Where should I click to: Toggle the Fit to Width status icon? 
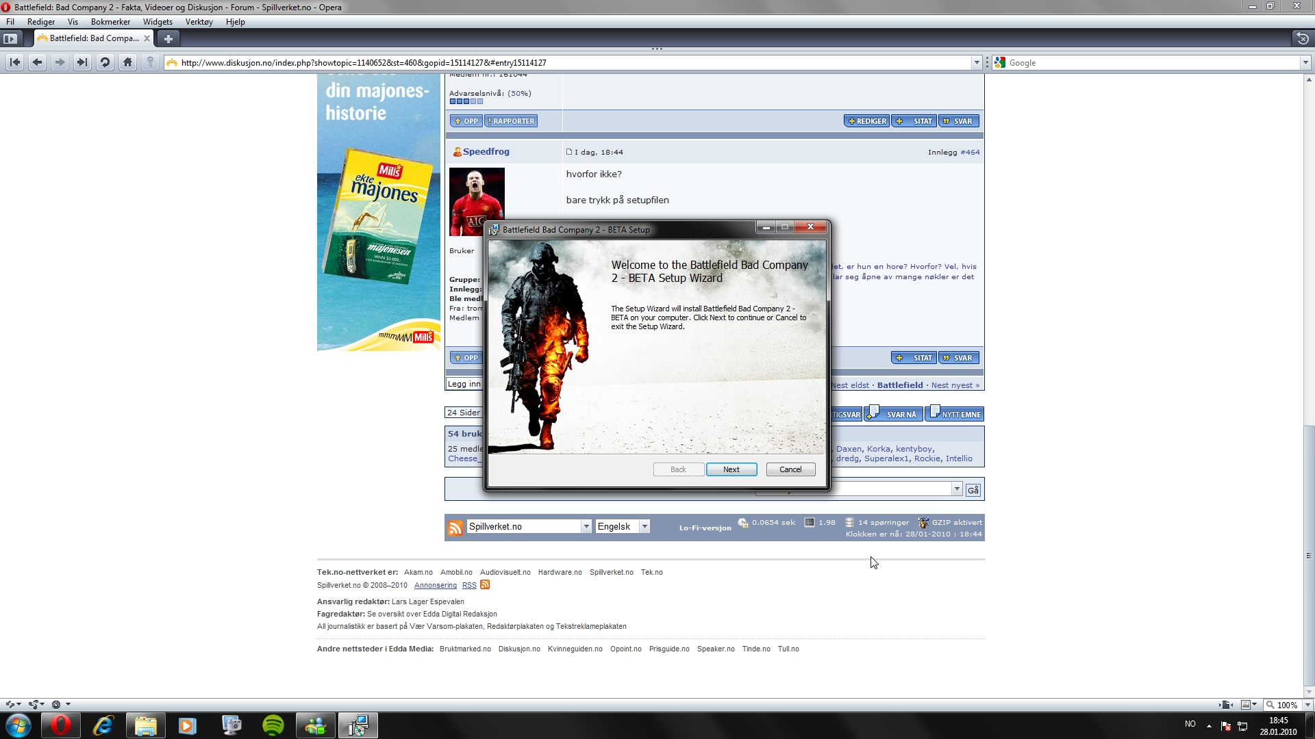click(x=1226, y=705)
